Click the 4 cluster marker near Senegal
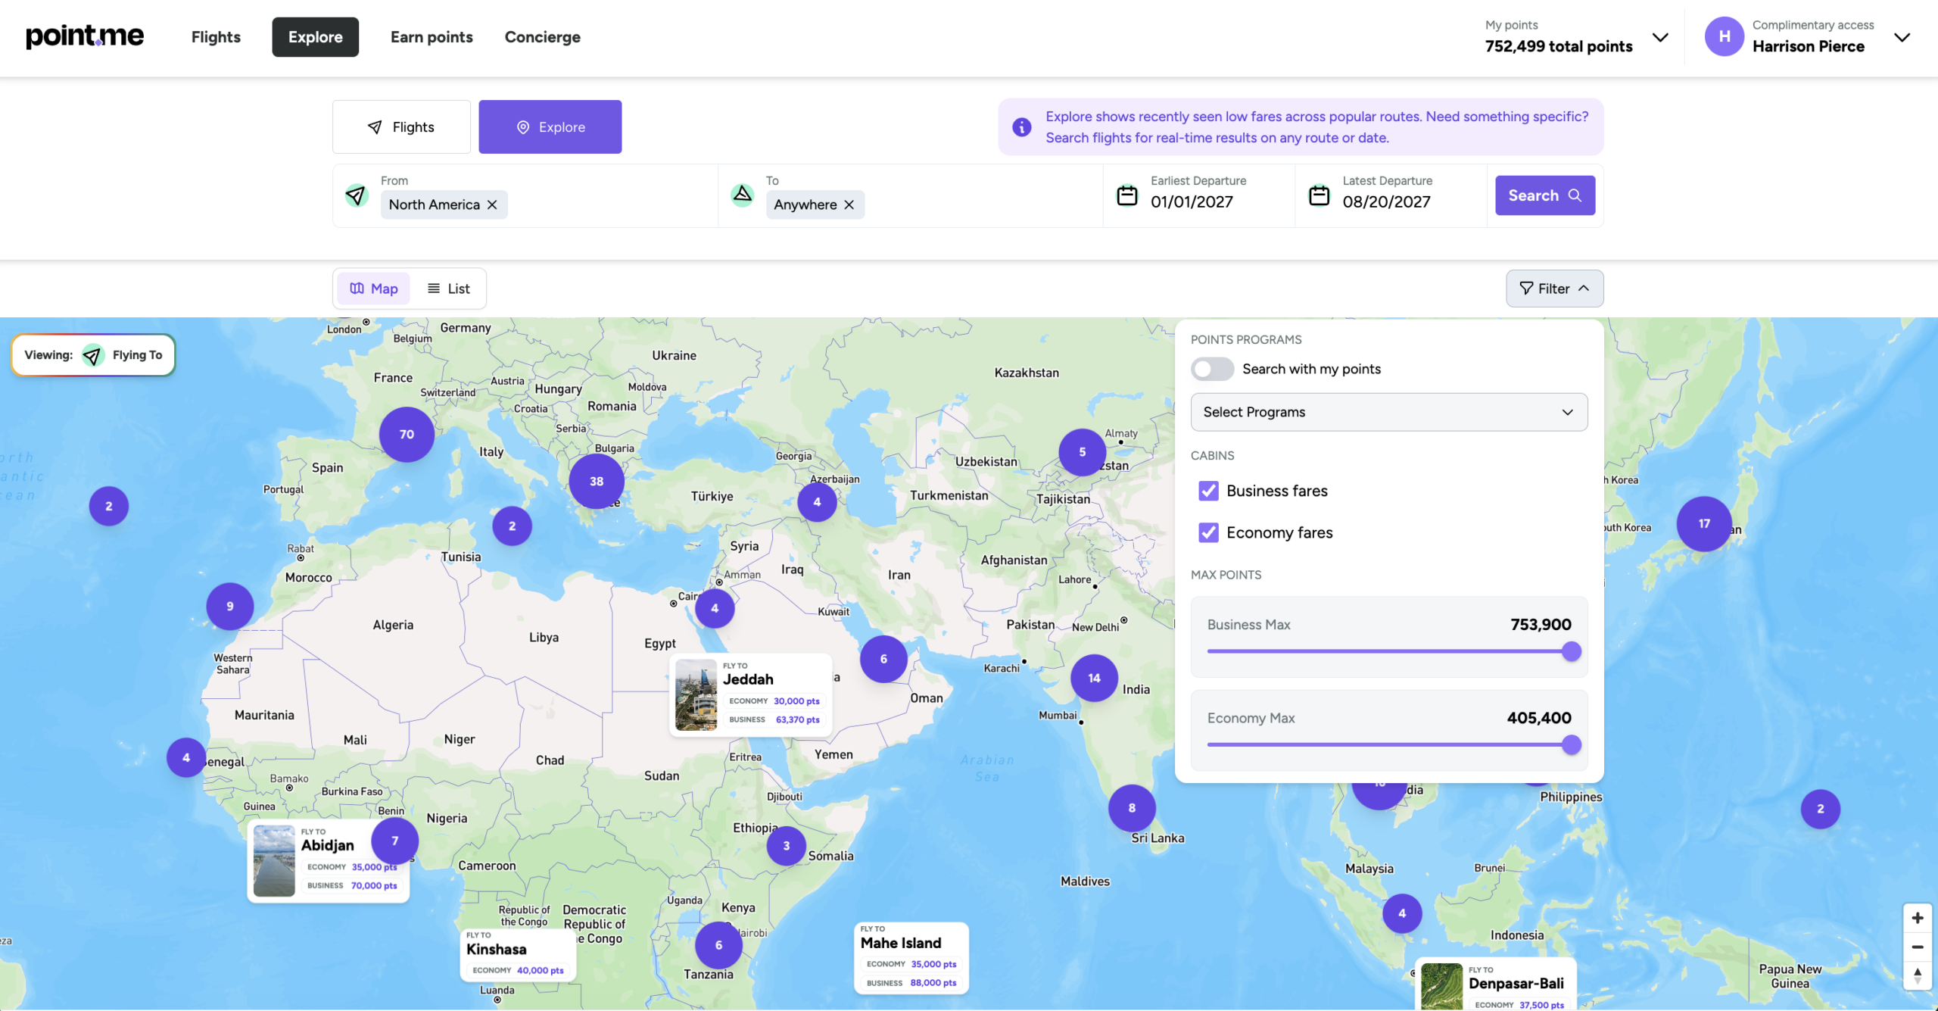 (186, 757)
